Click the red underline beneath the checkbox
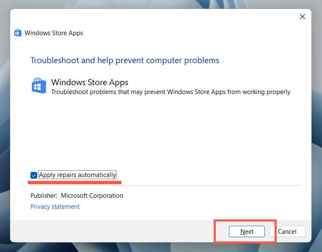This screenshot has height=252, width=322. [75, 183]
